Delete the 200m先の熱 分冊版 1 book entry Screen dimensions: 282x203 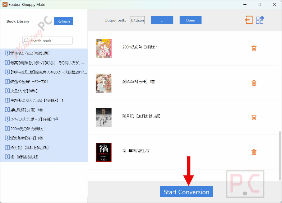coord(254,48)
